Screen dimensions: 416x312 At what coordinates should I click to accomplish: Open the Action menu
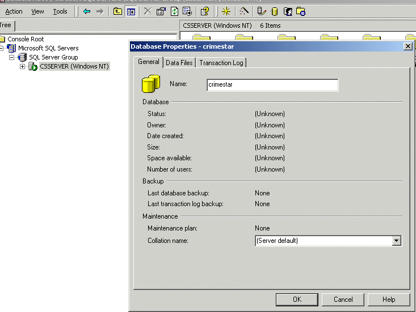pyautogui.click(x=14, y=11)
